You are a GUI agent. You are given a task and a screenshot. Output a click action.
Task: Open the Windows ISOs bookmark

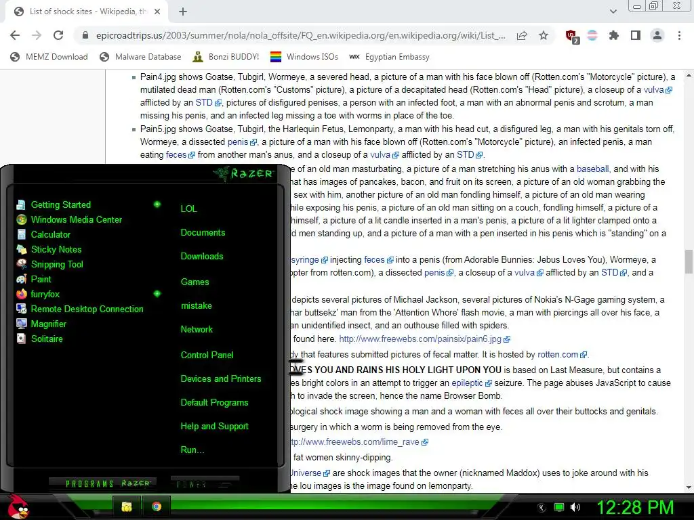304,57
